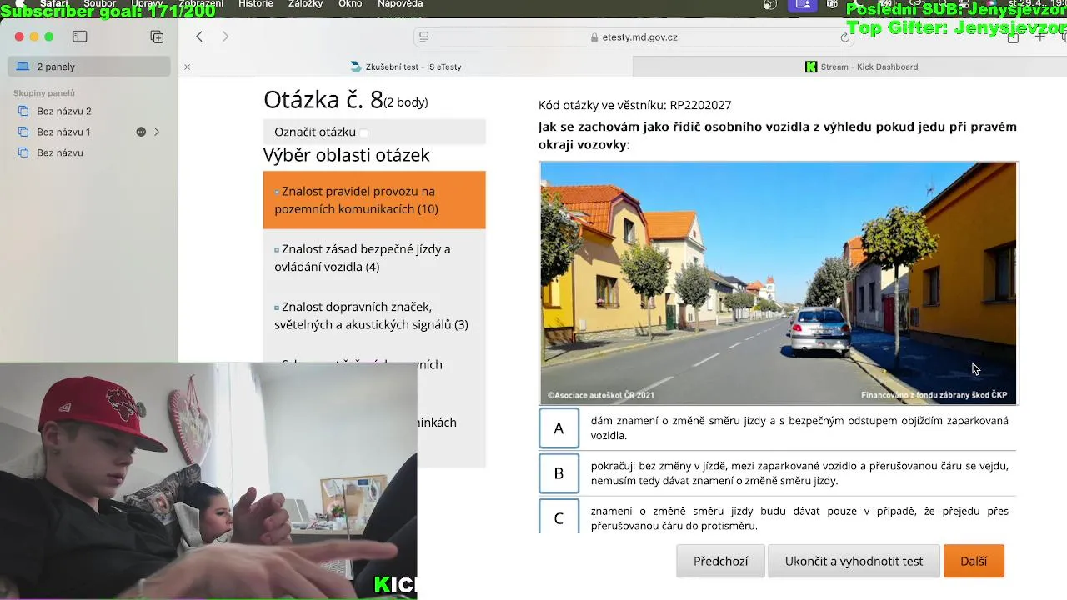The height and width of the screenshot is (600, 1067).
Task: Open the Historie menu
Action: pyautogui.click(x=255, y=4)
